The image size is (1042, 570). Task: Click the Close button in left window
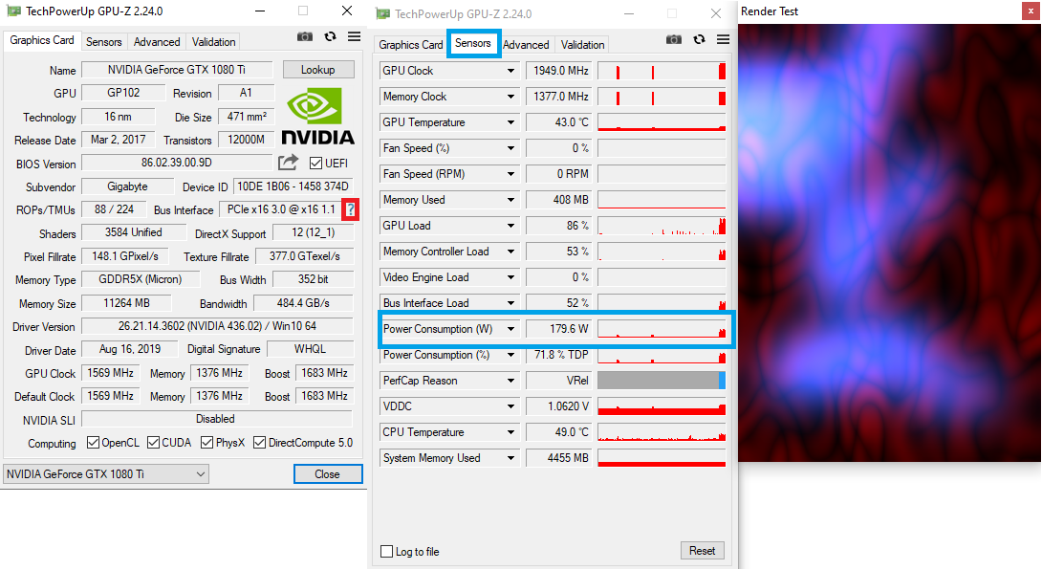click(x=328, y=474)
